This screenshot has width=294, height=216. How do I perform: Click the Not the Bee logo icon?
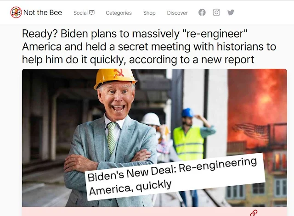coord(16,12)
